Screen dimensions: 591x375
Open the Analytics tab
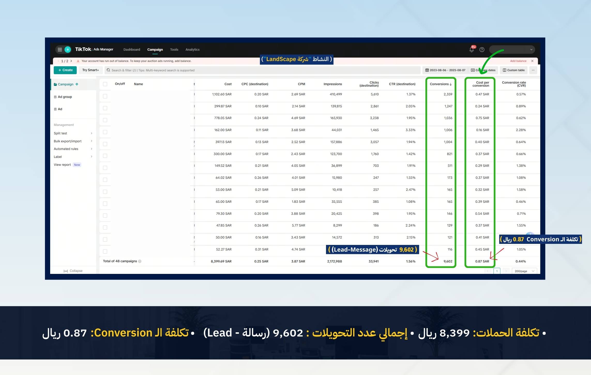192,50
